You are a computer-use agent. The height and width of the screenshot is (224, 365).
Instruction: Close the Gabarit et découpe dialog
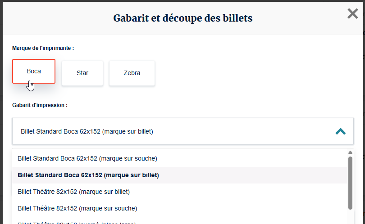352,14
